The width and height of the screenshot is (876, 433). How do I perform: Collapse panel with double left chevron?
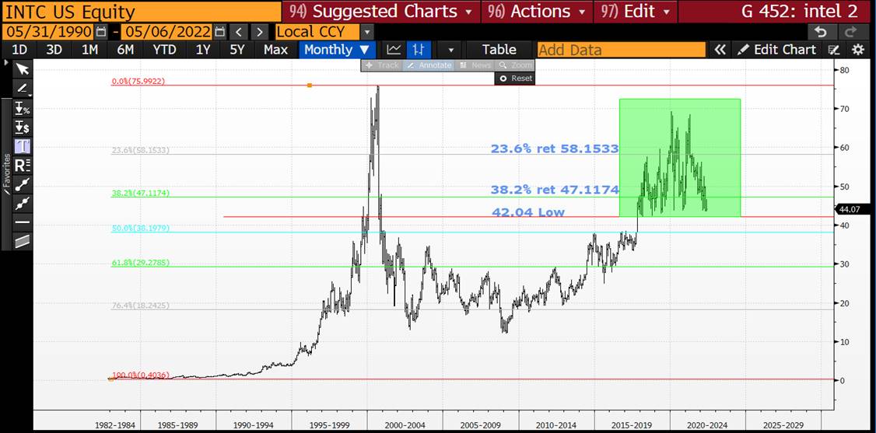pyautogui.click(x=720, y=50)
